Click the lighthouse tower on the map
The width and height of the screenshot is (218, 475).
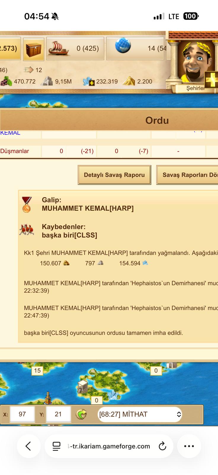click(x=48, y=398)
